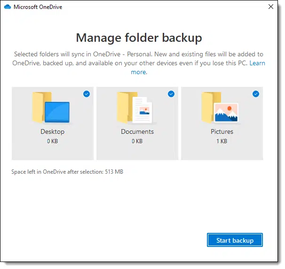This screenshot has width=285, height=269.
Task: Select the Documents label text
Action: 137,132
